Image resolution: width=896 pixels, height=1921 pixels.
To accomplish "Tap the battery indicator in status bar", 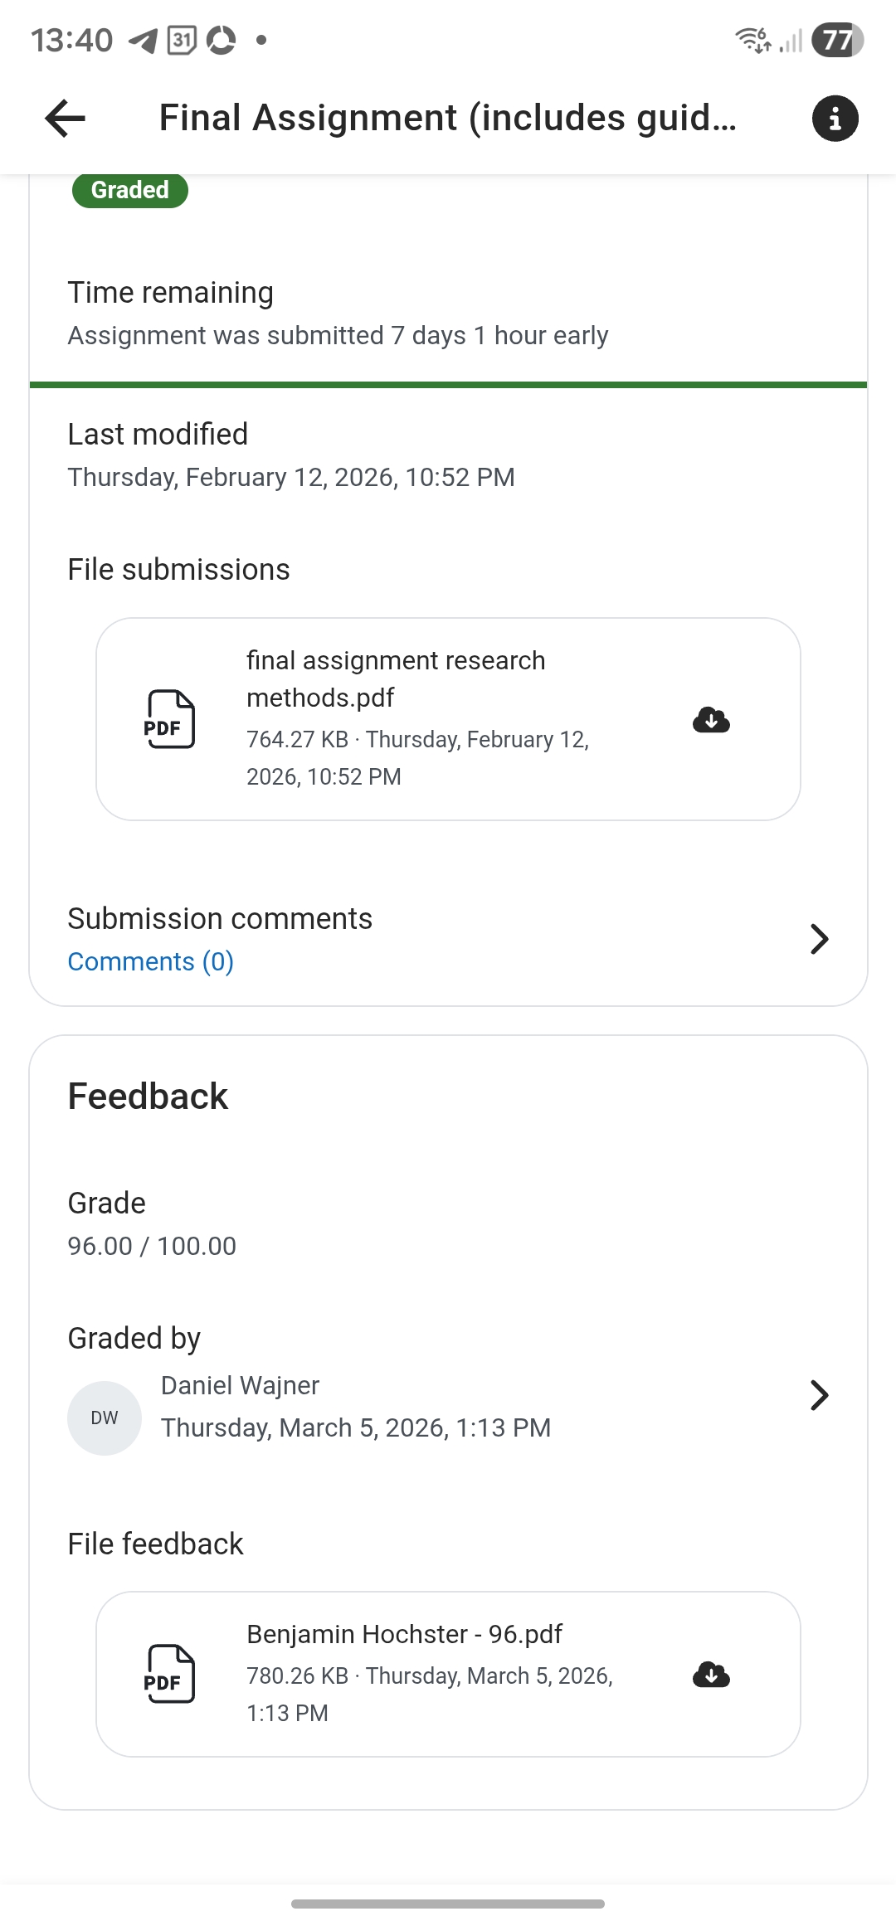I will pos(837,40).
